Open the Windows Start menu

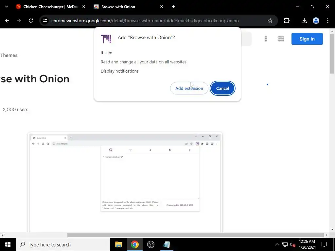8,244
